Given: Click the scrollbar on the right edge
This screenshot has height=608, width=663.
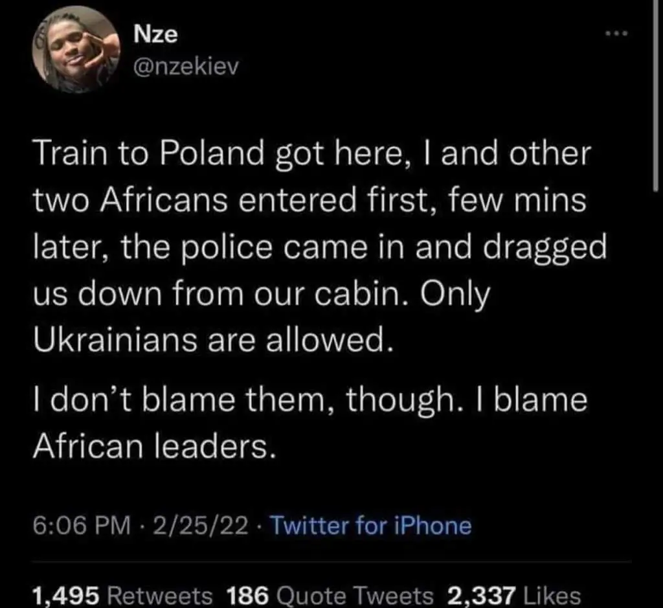Looking at the screenshot, I should 655,97.
